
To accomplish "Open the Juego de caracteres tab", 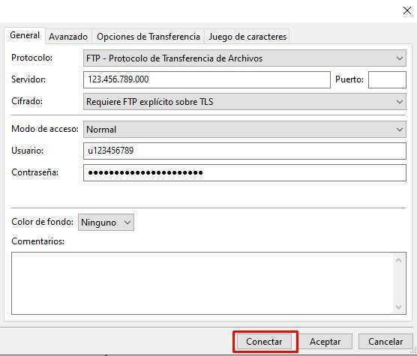I will [247, 37].
